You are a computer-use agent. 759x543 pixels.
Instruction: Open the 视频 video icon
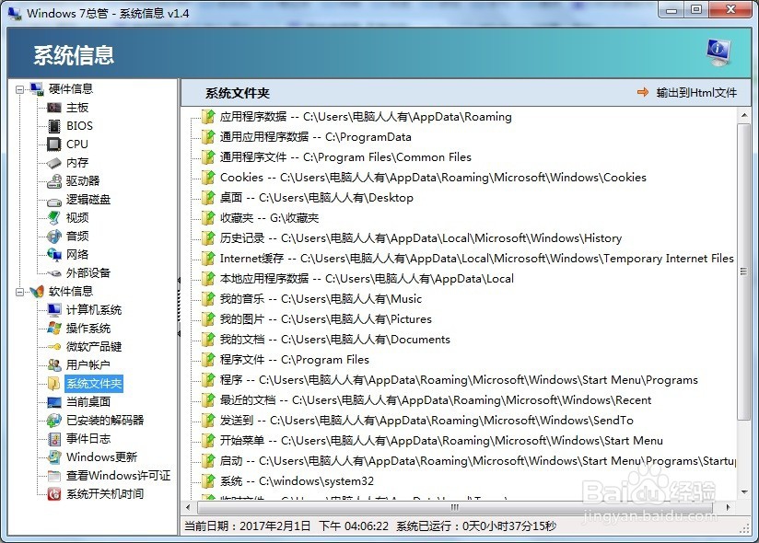(54, 217)
